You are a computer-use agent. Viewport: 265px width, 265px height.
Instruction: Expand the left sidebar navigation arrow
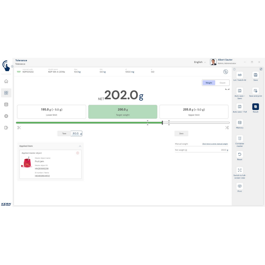pyautogui.click(x=12, y=67)
